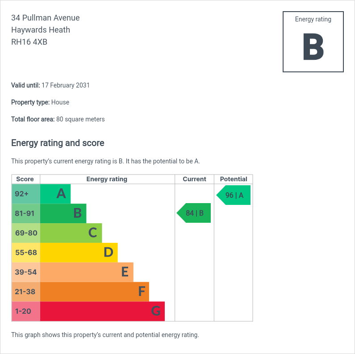The width and height of the screenshot is (355, 354).
Task: Click the 92+ score cell
Action: (x=26, y=194)
